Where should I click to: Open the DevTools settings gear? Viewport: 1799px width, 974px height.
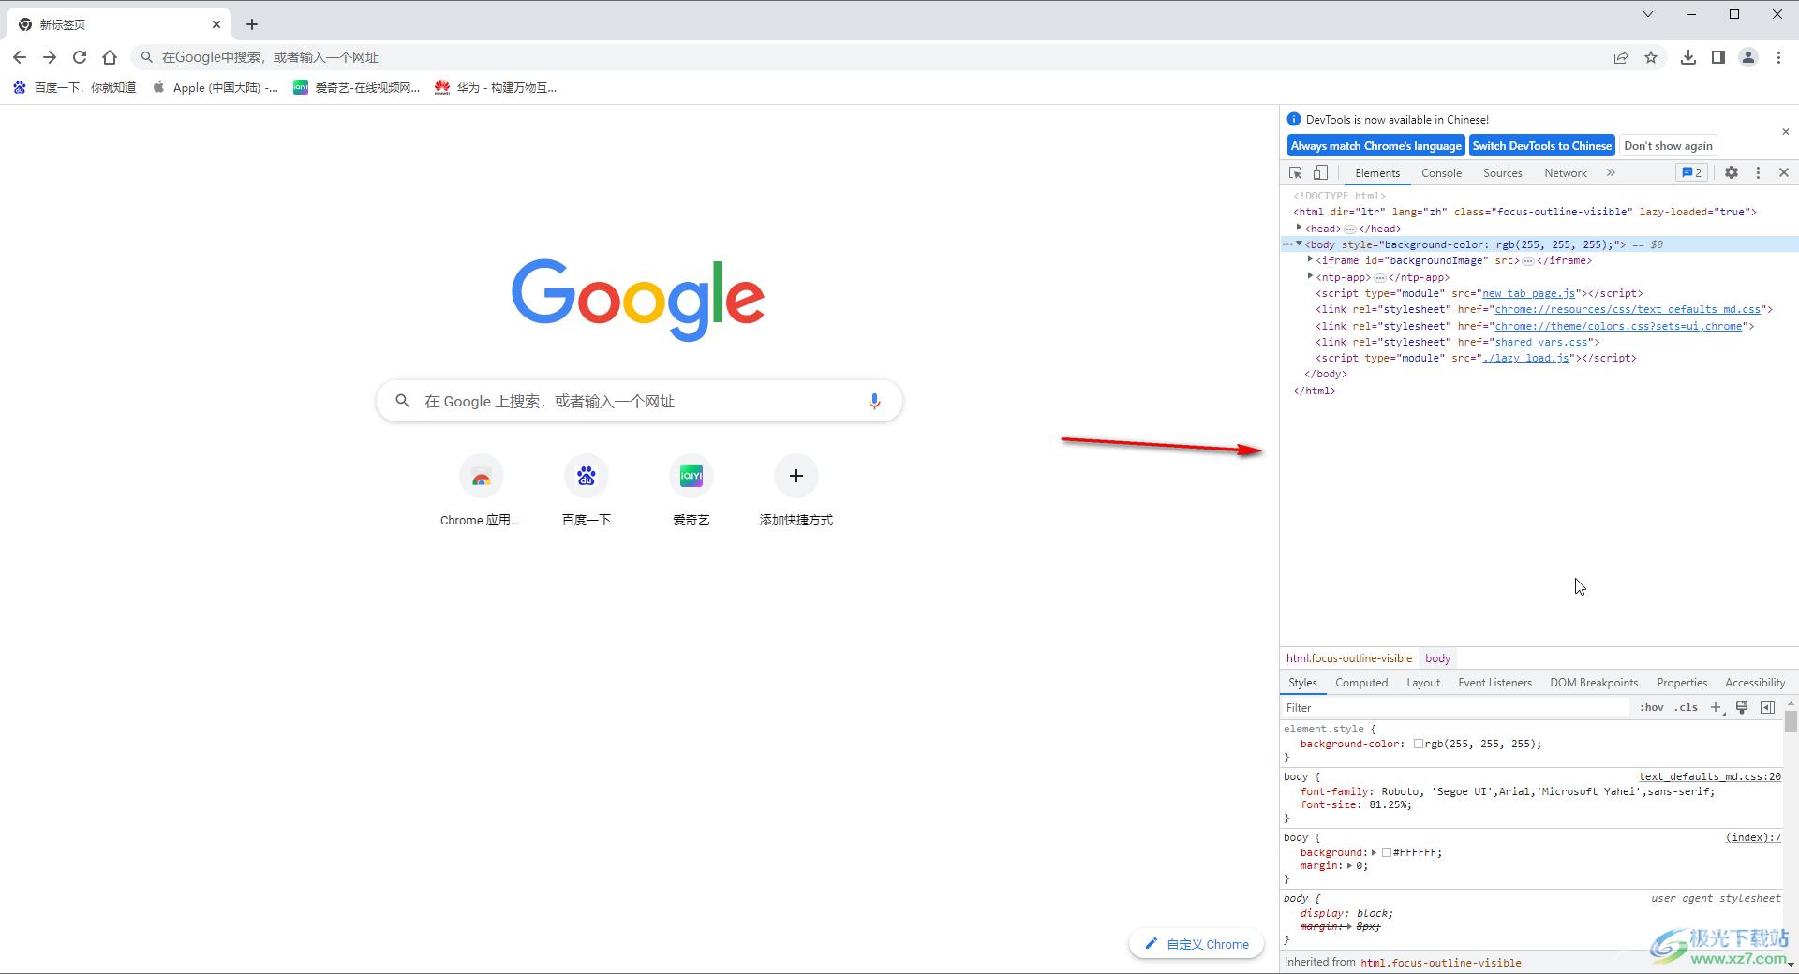(x=1732, y=173)
